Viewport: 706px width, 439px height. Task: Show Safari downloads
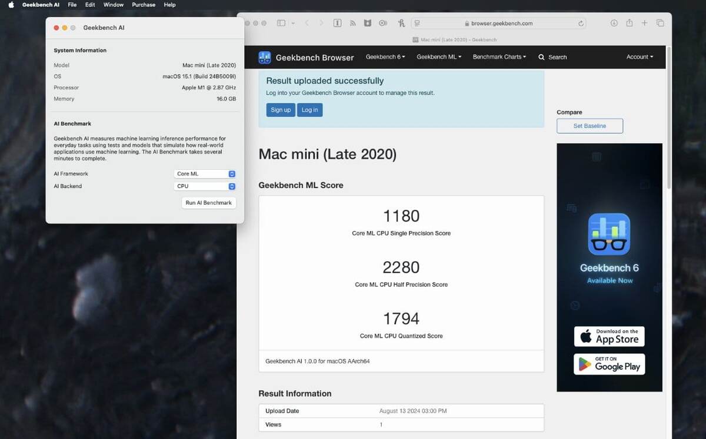pos(614,23)
